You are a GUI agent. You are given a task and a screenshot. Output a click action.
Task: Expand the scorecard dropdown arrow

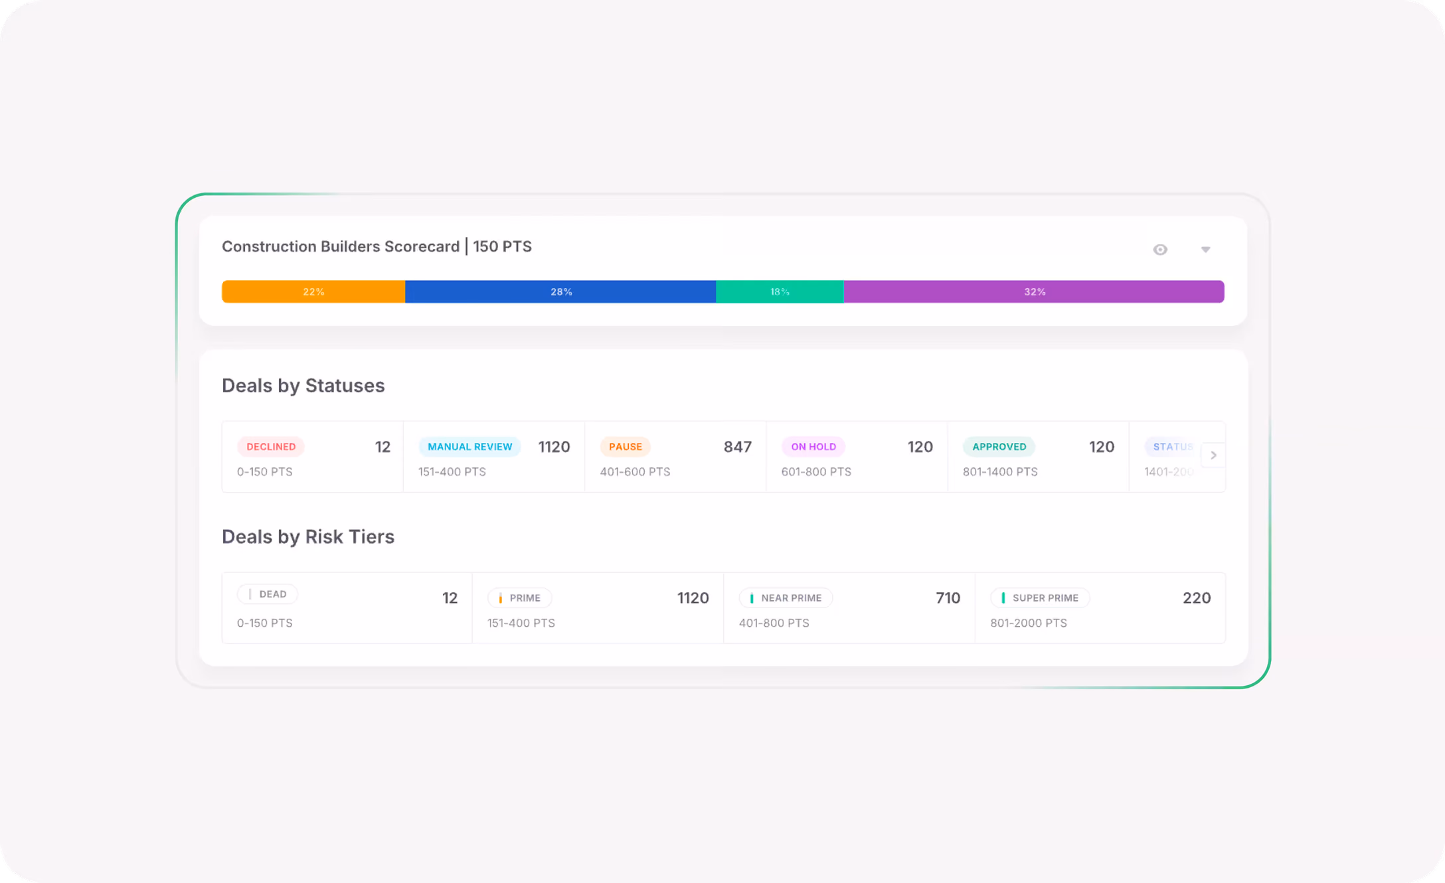[1205, 250]
